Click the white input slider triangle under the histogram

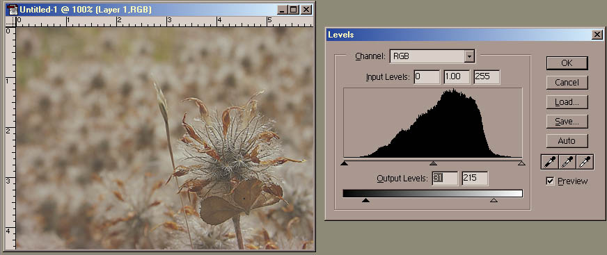click(x=521, y=163)
